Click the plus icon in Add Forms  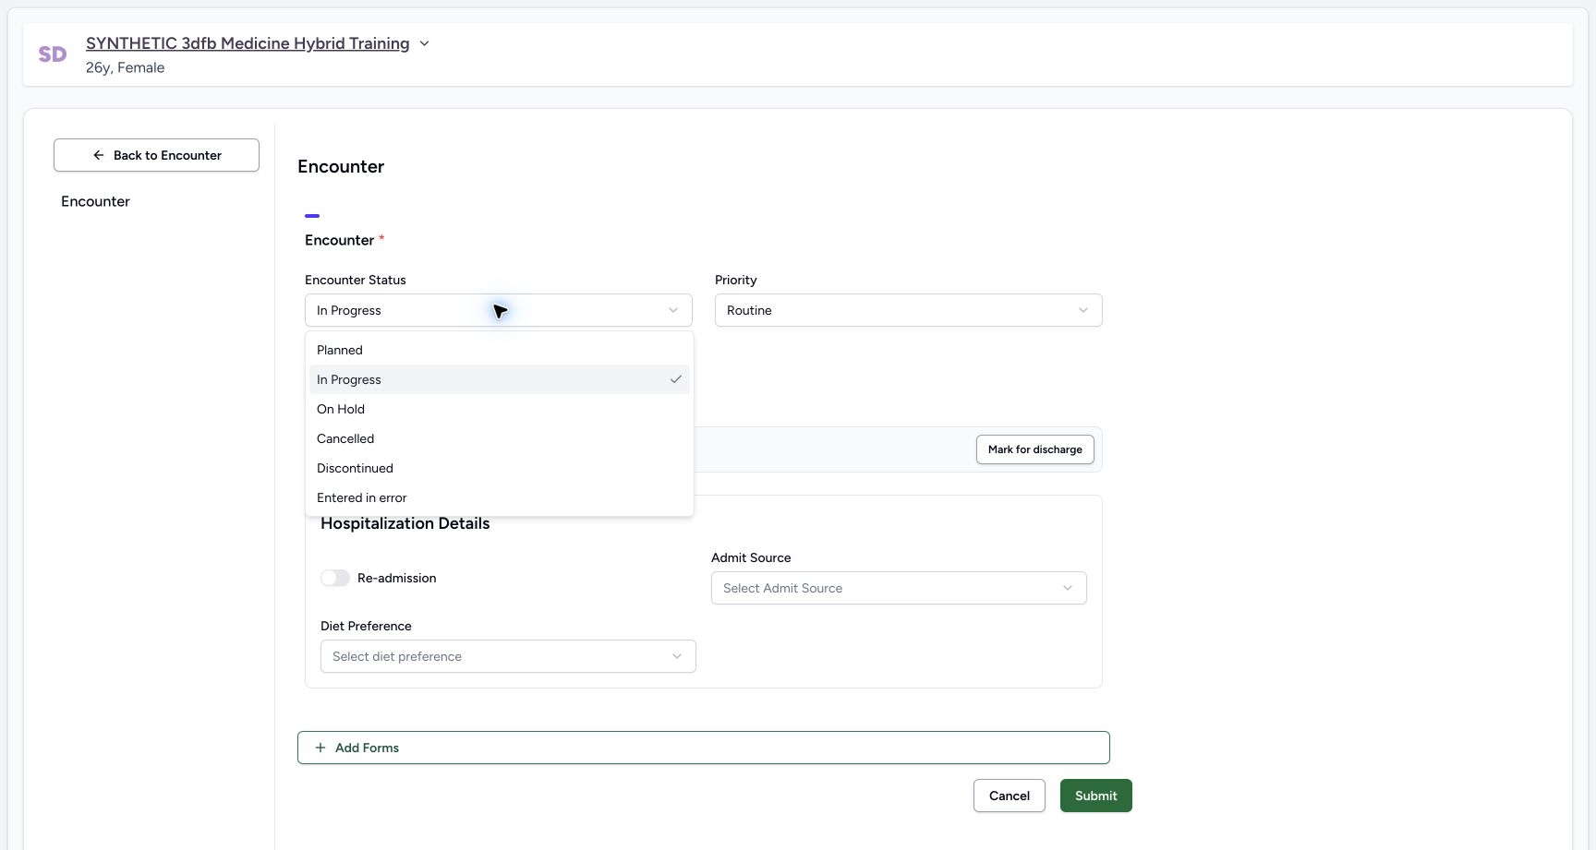click(320, 748)
